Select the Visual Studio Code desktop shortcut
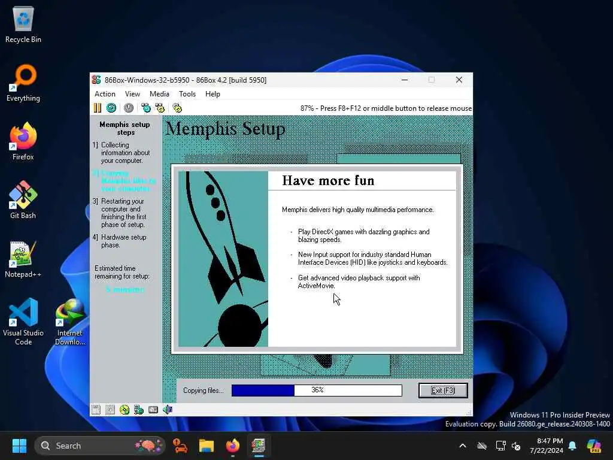The image size is (613, 460). (23, 322)
